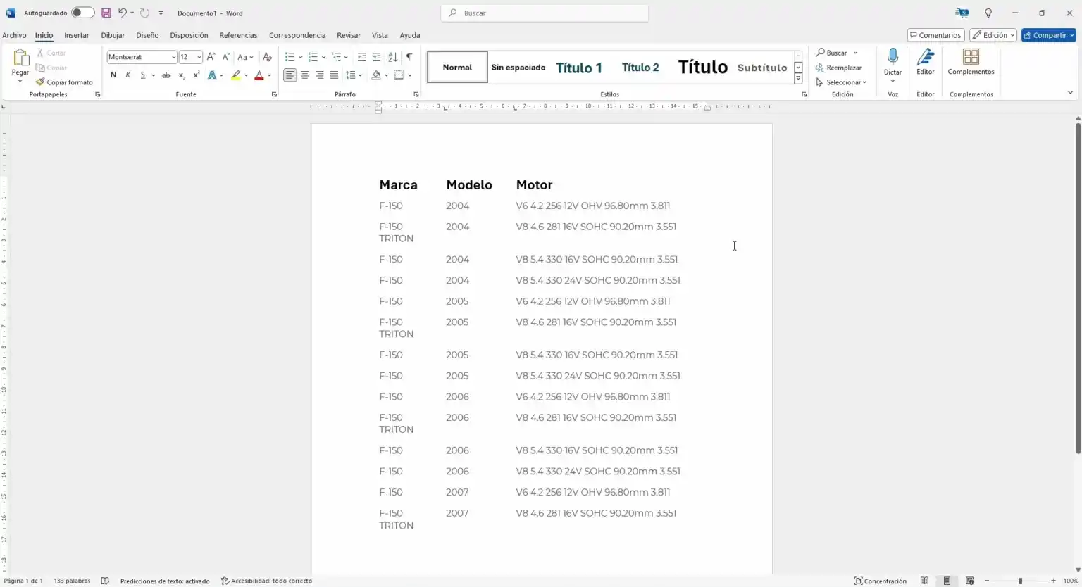This screenshot has width=1082, height=587.
Task: Apply the Título 1 style
Action: (579, 68)
